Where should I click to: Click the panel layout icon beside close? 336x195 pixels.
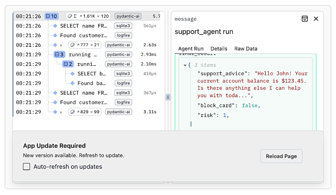(305, 19)
